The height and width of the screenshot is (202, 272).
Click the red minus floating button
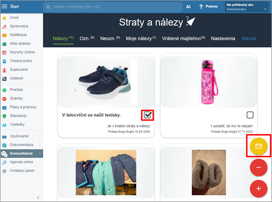pyautogui.click(x=258, y=167)
